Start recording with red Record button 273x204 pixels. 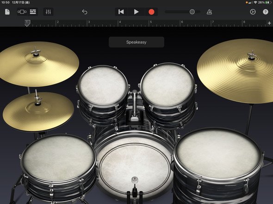pos(151,12)
